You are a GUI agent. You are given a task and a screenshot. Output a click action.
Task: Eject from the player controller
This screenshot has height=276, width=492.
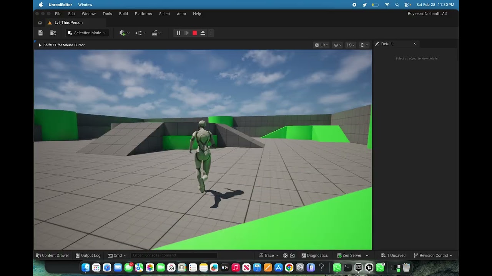tap(203, 33)
